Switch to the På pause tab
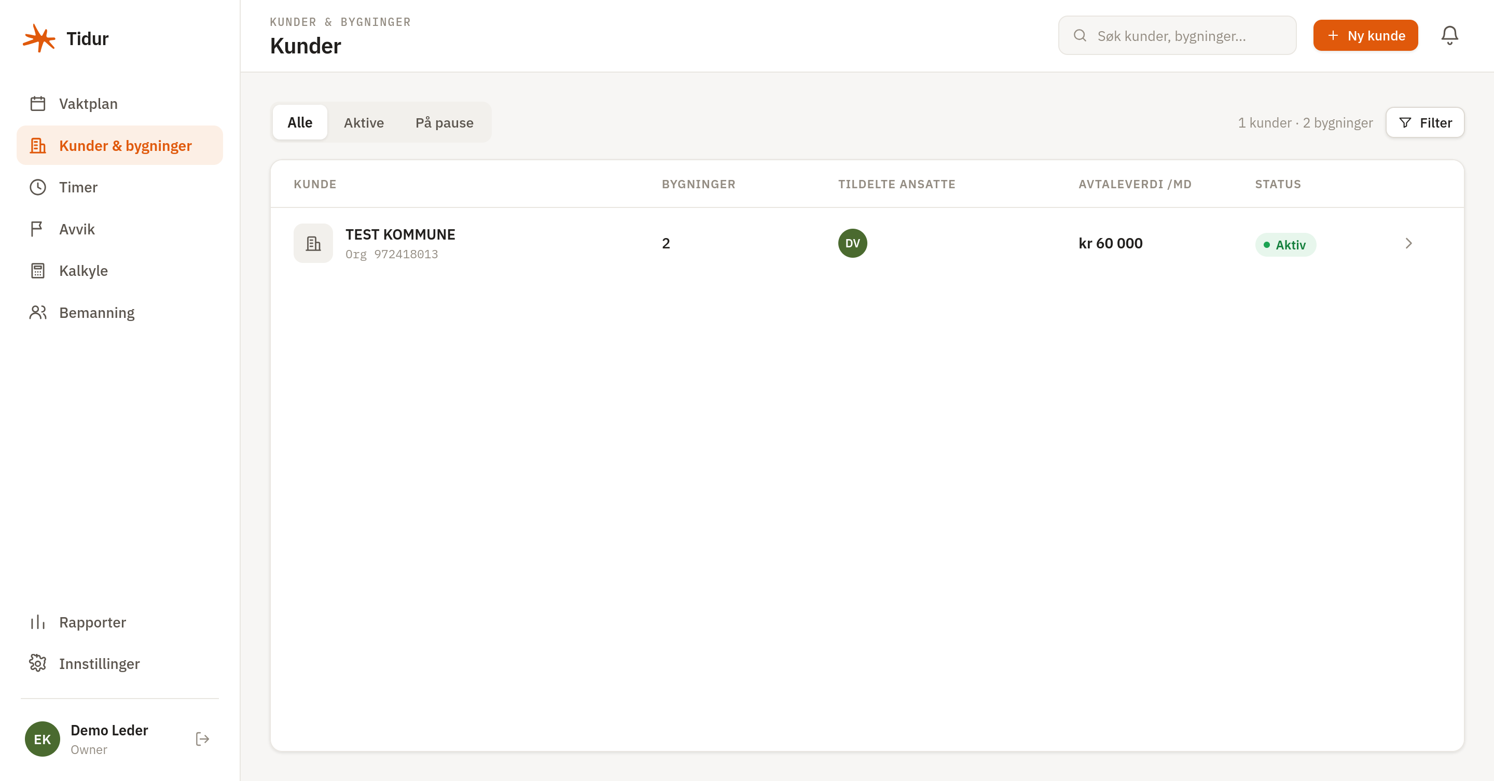 [444, 123]
